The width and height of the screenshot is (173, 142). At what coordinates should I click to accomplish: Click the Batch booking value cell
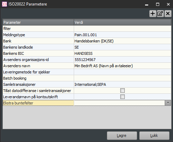122,78
